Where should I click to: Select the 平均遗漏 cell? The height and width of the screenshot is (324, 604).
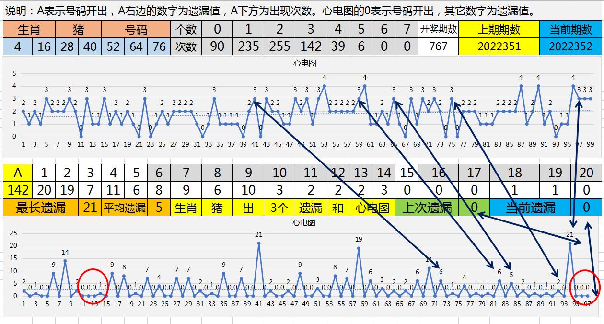[125, 208]
